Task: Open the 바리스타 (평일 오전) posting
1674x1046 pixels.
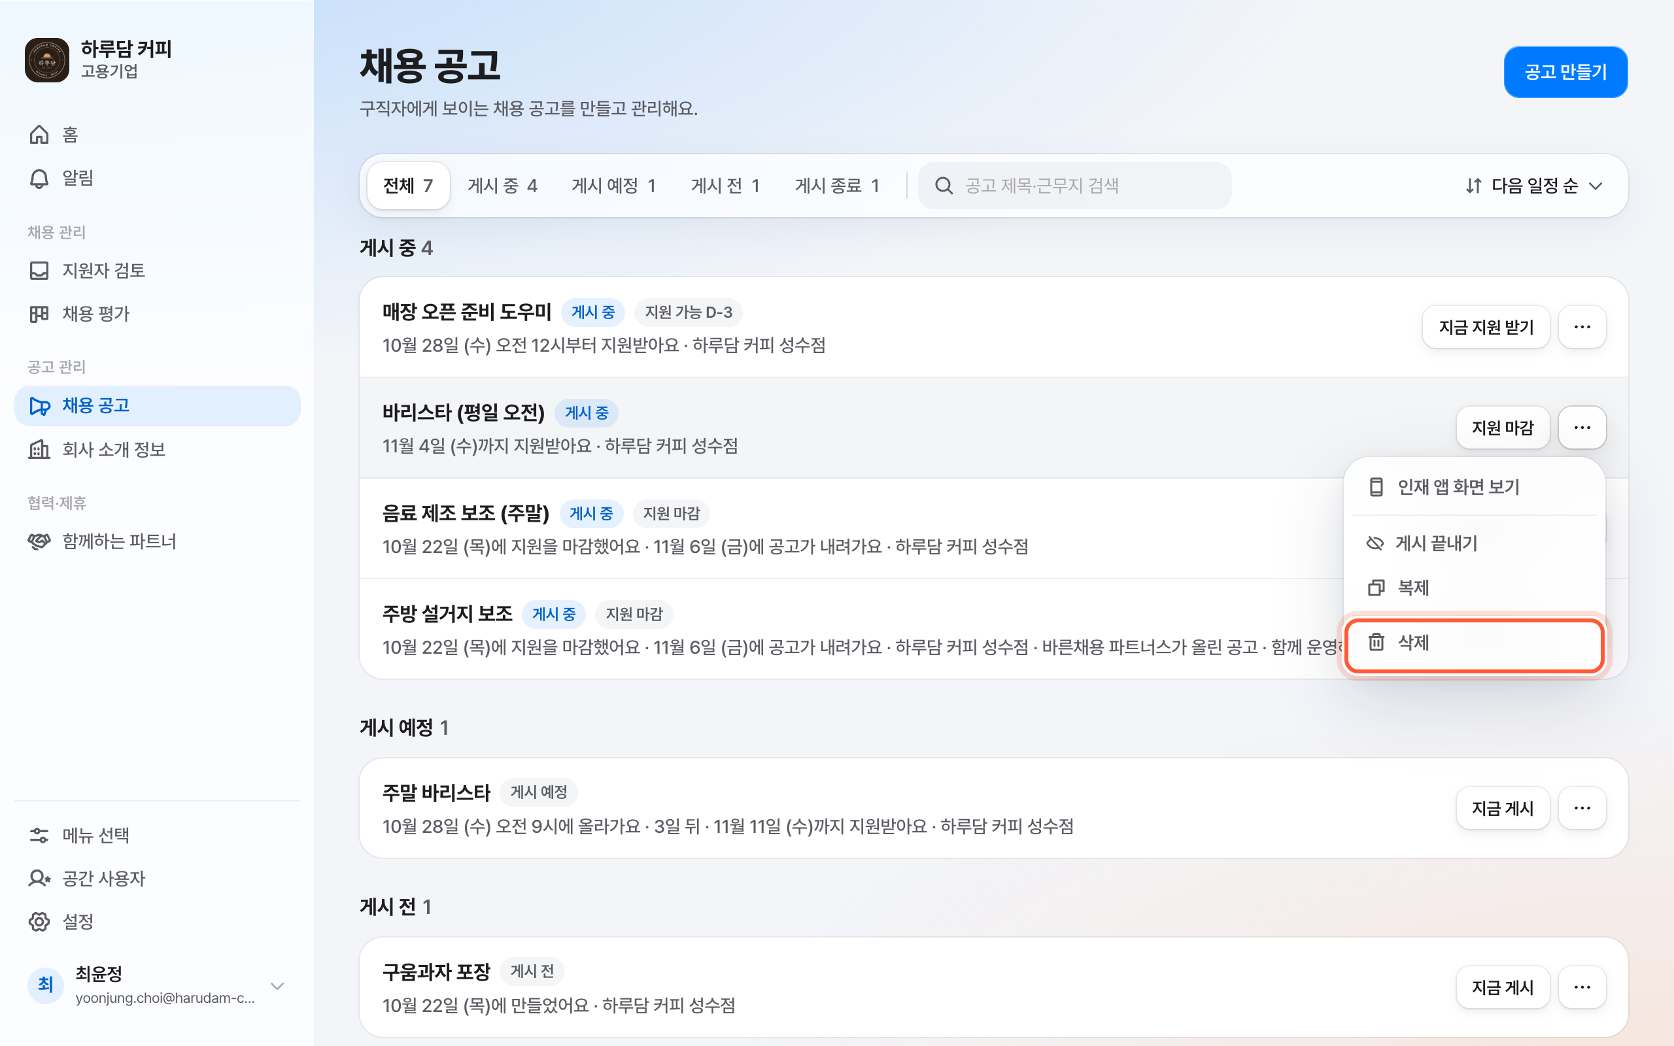Action: click(x=464, y=413)
